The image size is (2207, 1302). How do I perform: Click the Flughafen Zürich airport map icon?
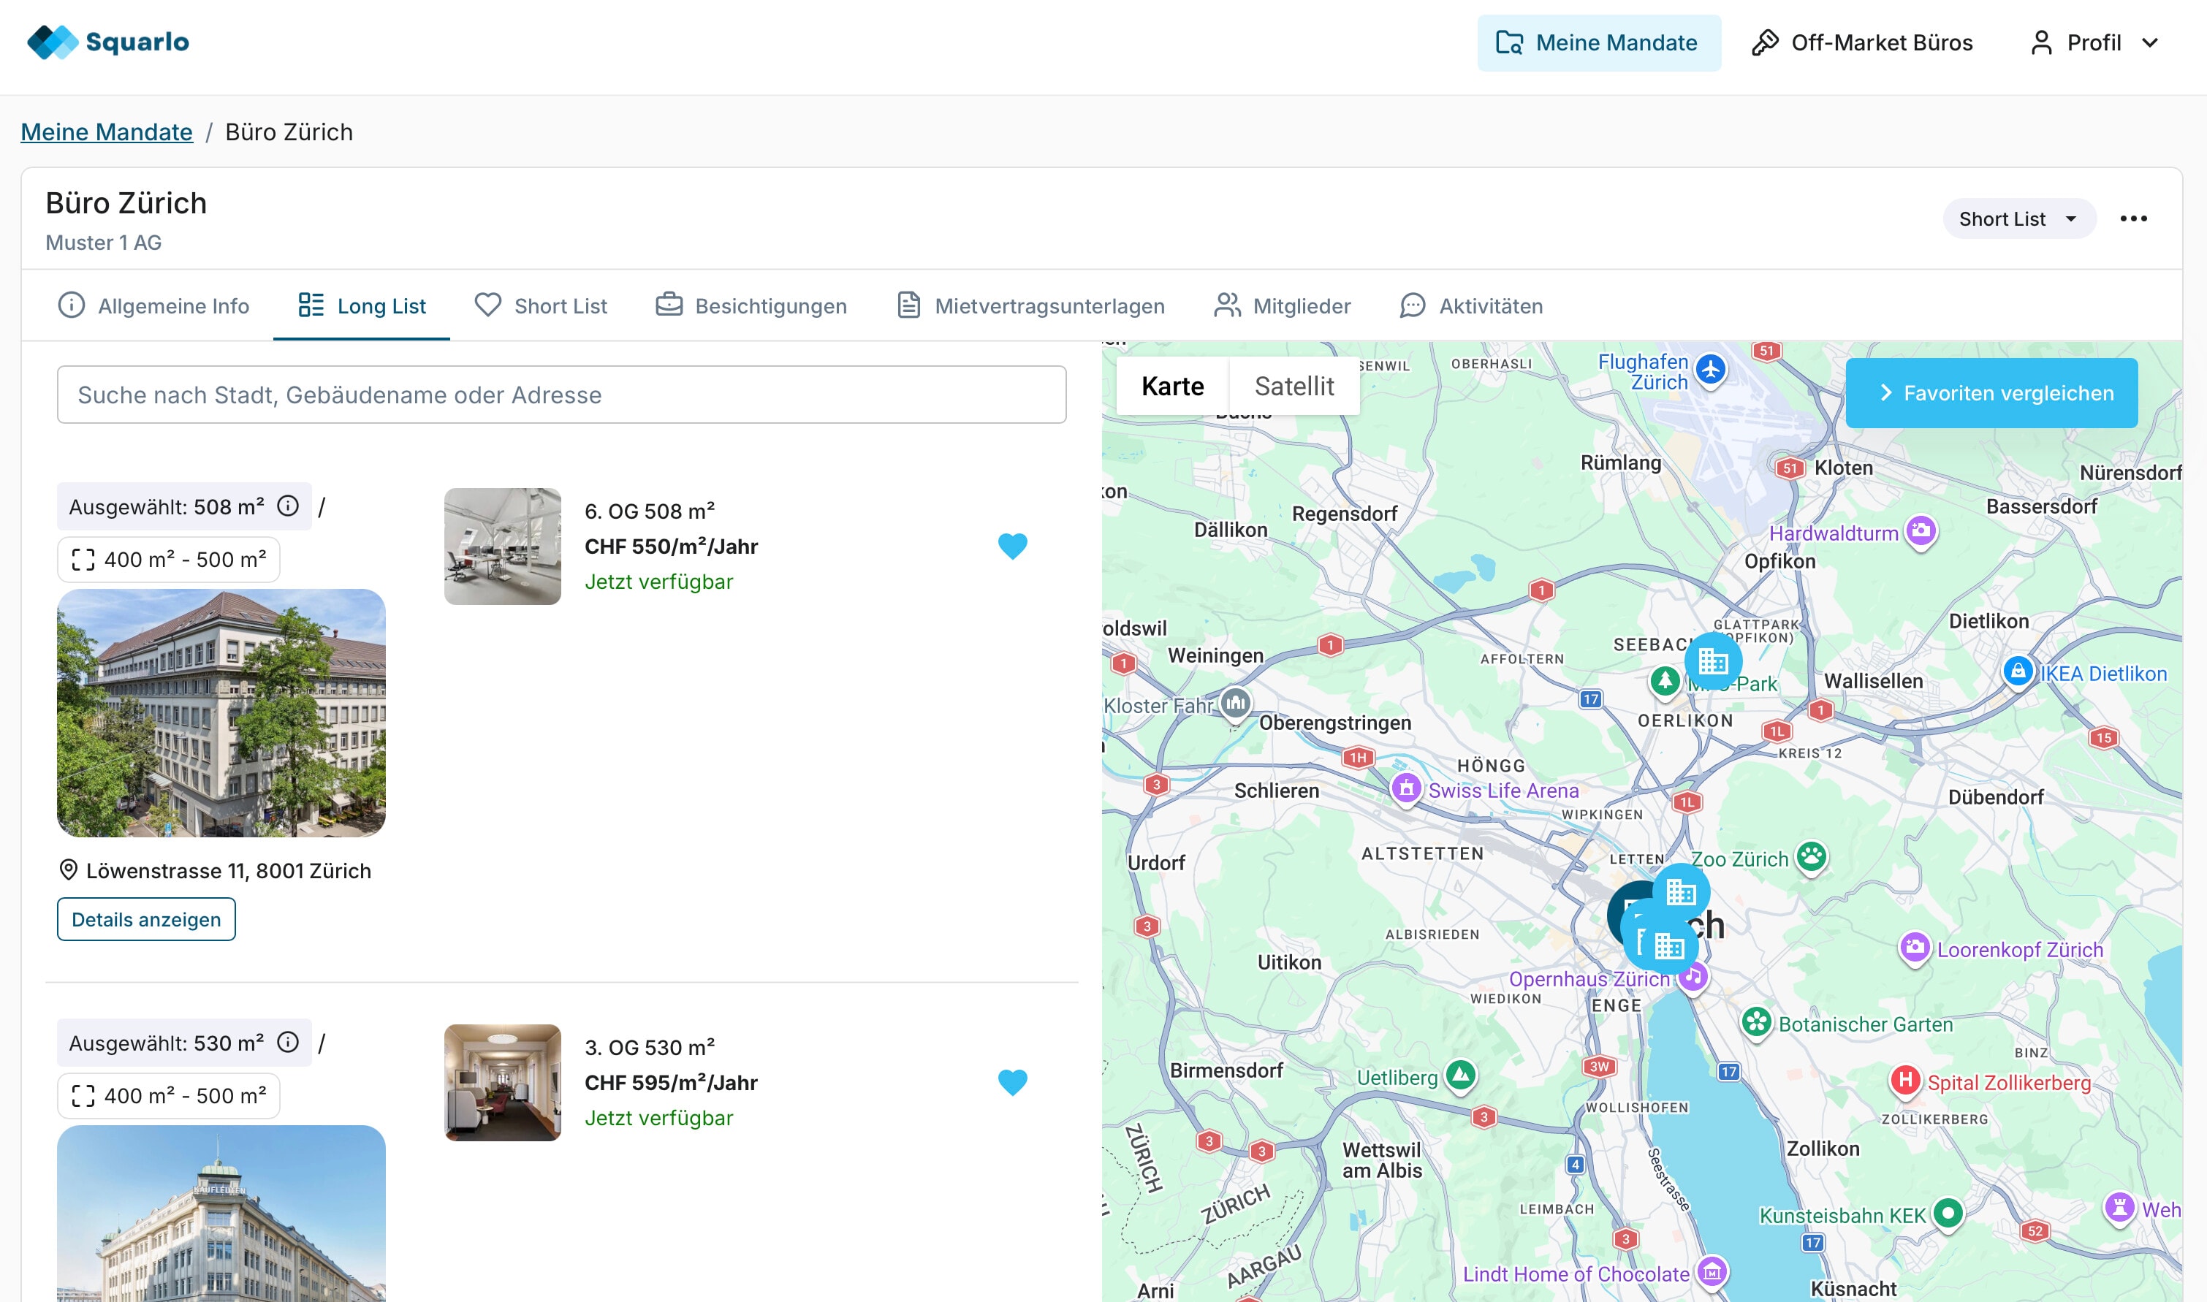(1710, 370)
